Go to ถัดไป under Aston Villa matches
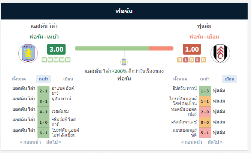This screenshot has height=153, width=251. click(x=54, y=142)
